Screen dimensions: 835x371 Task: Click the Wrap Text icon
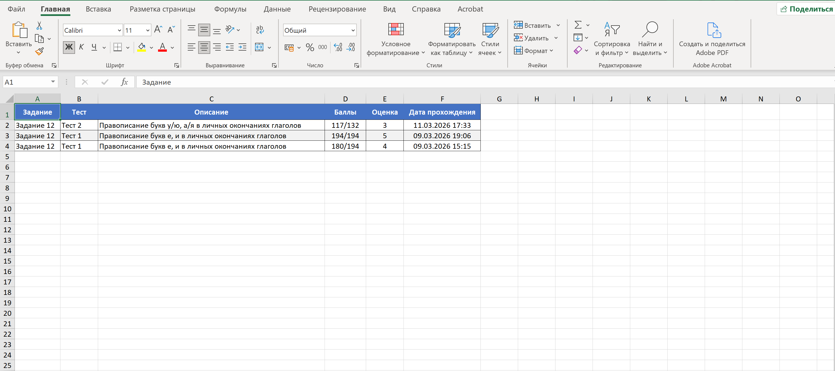click(x=260, y=30)
